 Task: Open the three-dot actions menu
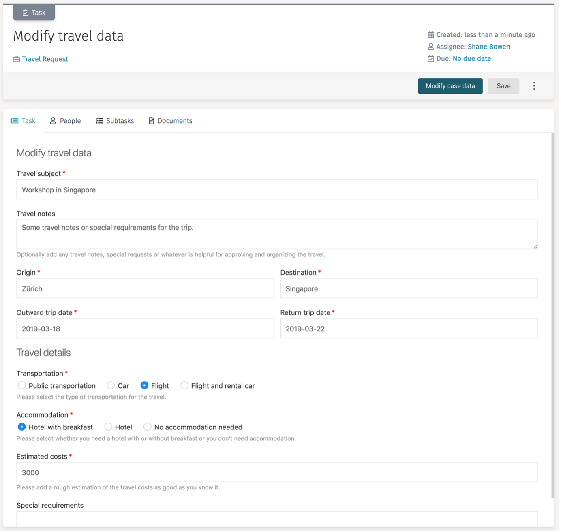coord(534,86)
